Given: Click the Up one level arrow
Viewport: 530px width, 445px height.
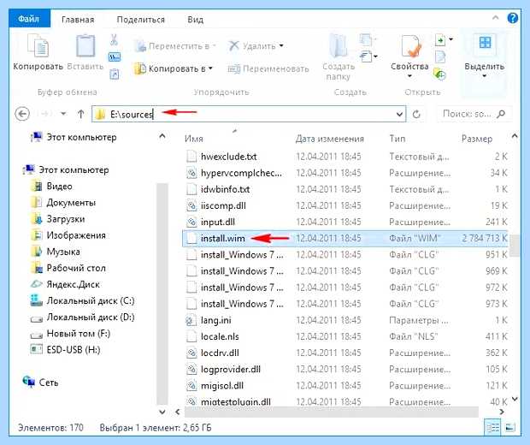Looking at the screenshot, I should (80, 114).
